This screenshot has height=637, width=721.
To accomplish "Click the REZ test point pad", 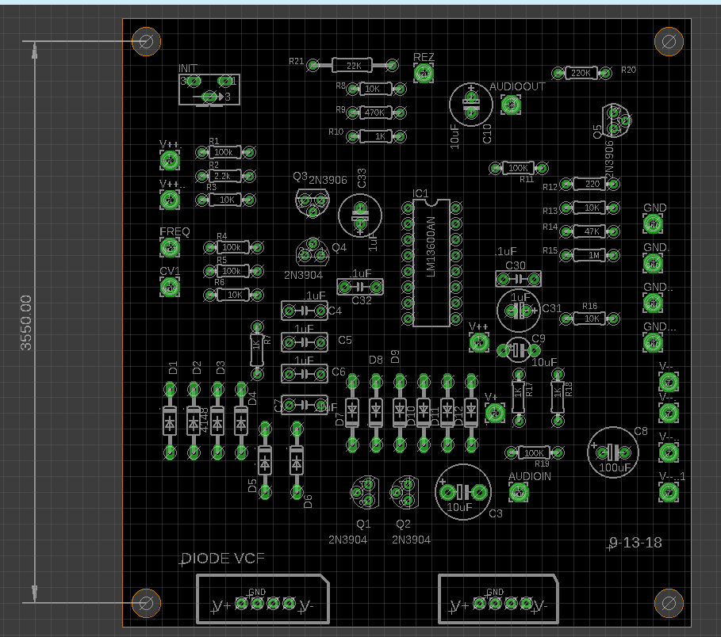I will point(424,74).
